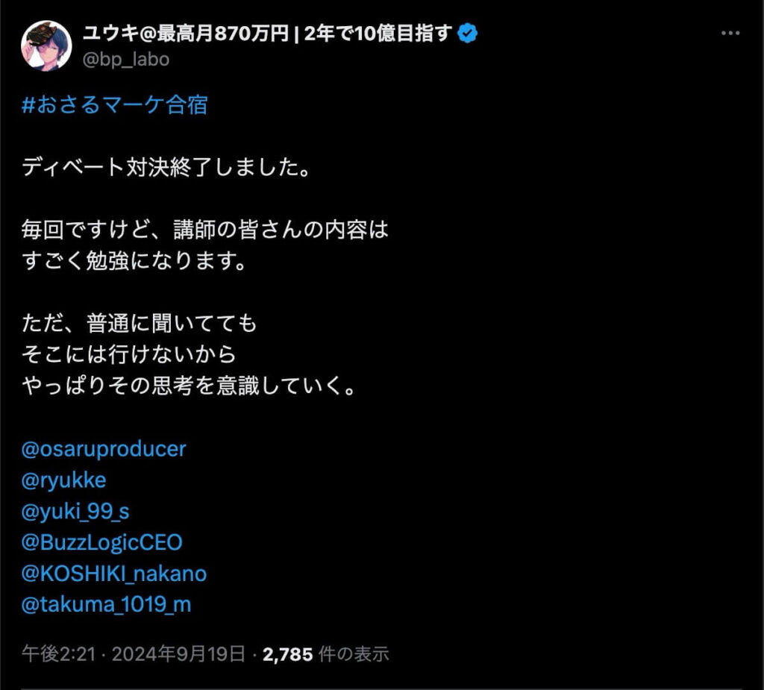The width and height of the screenshot is (764, 690).
Task: Click the @yuki_99_s mention
Action: 76,511
